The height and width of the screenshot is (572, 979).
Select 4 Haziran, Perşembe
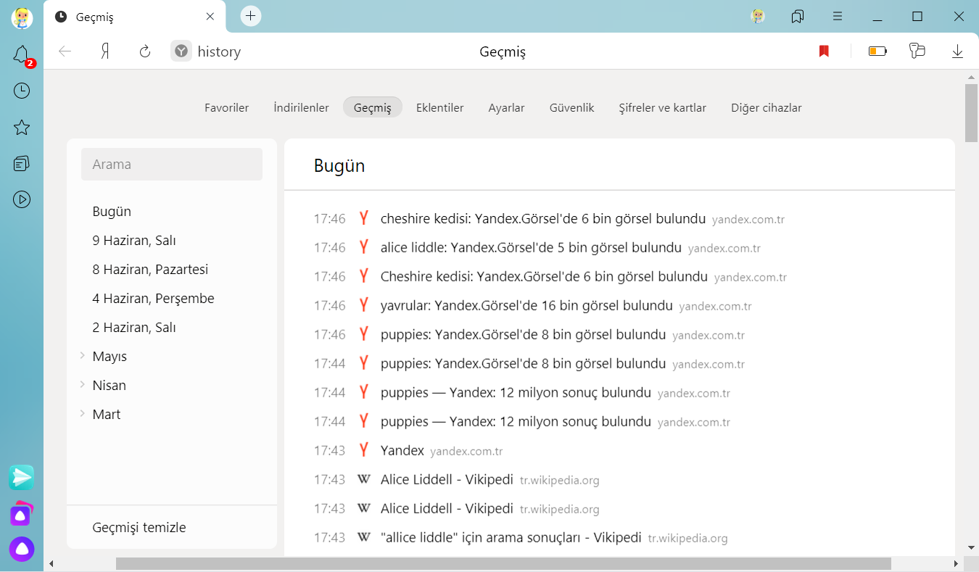pyautogui.click(x=153, y=298)
